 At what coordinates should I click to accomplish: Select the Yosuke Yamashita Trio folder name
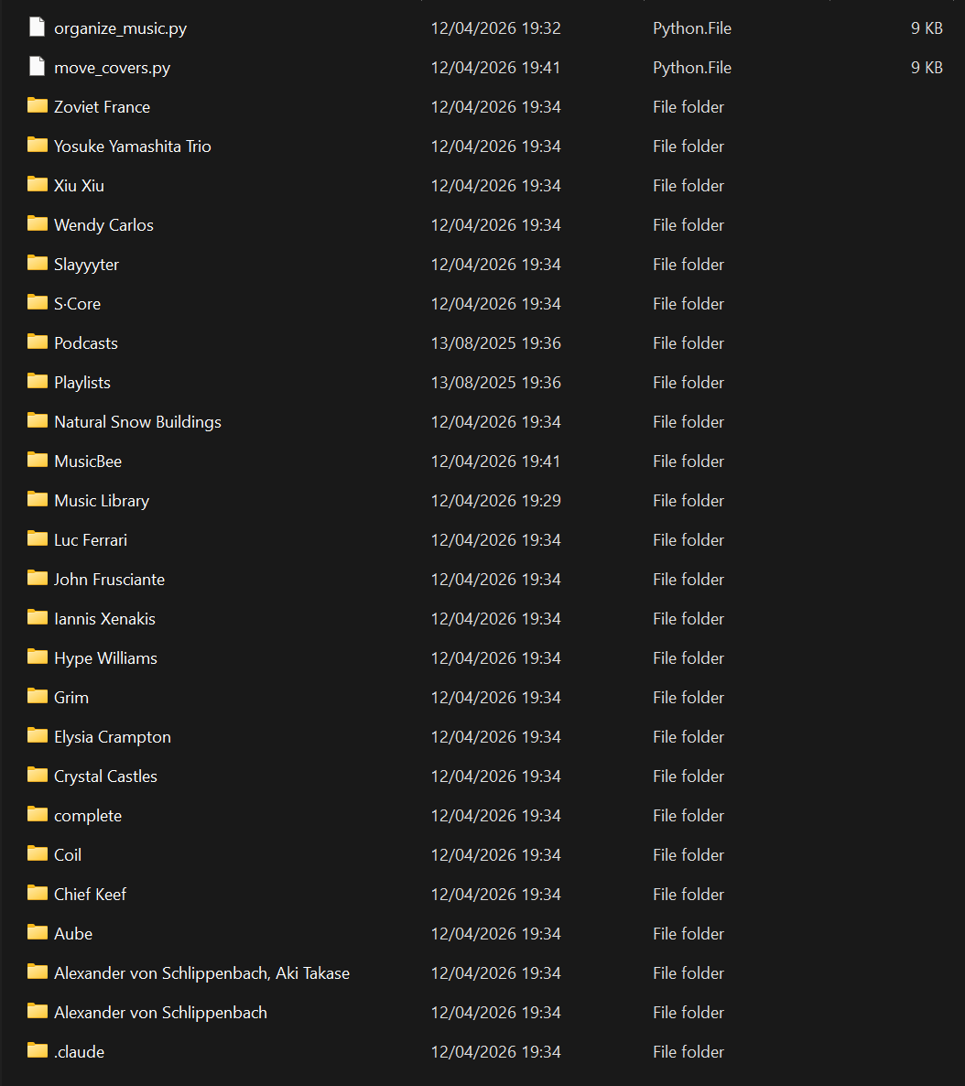click(133, 147)
